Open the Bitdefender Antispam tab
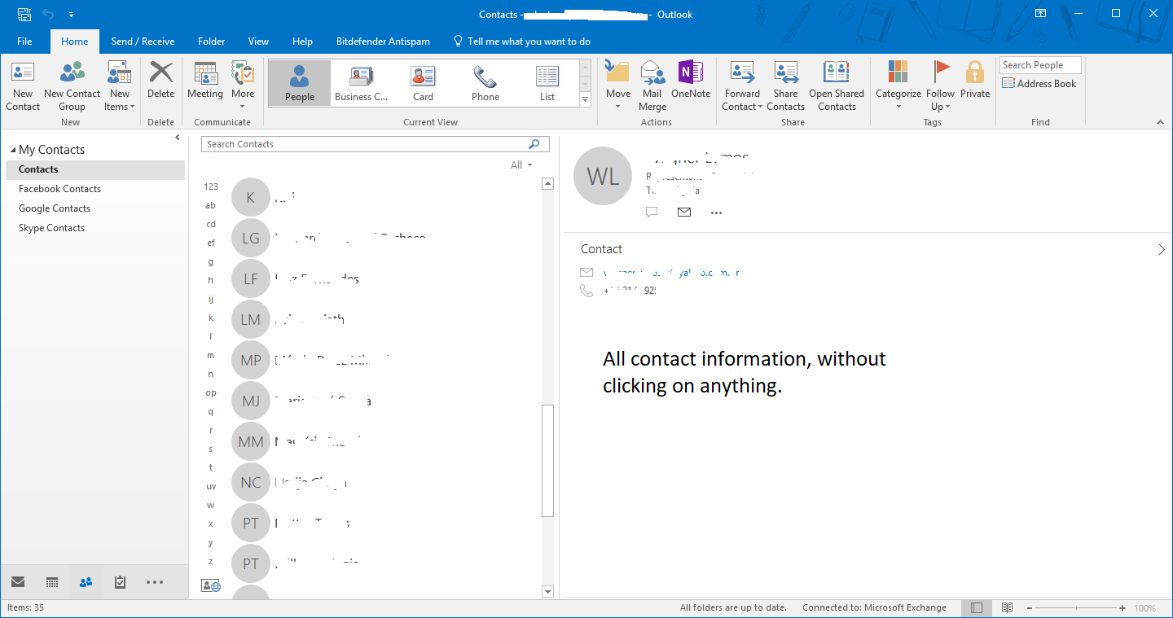1173x618 pixels. [383, 42]
